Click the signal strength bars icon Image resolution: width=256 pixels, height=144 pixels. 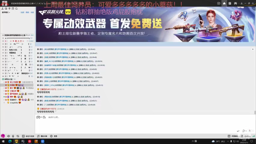click(253, 136)
